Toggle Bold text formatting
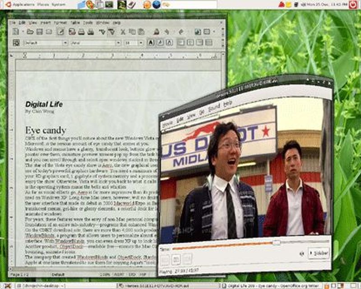Screen dimensions: 361x289 pyautogui.click(x=151, y=42)
